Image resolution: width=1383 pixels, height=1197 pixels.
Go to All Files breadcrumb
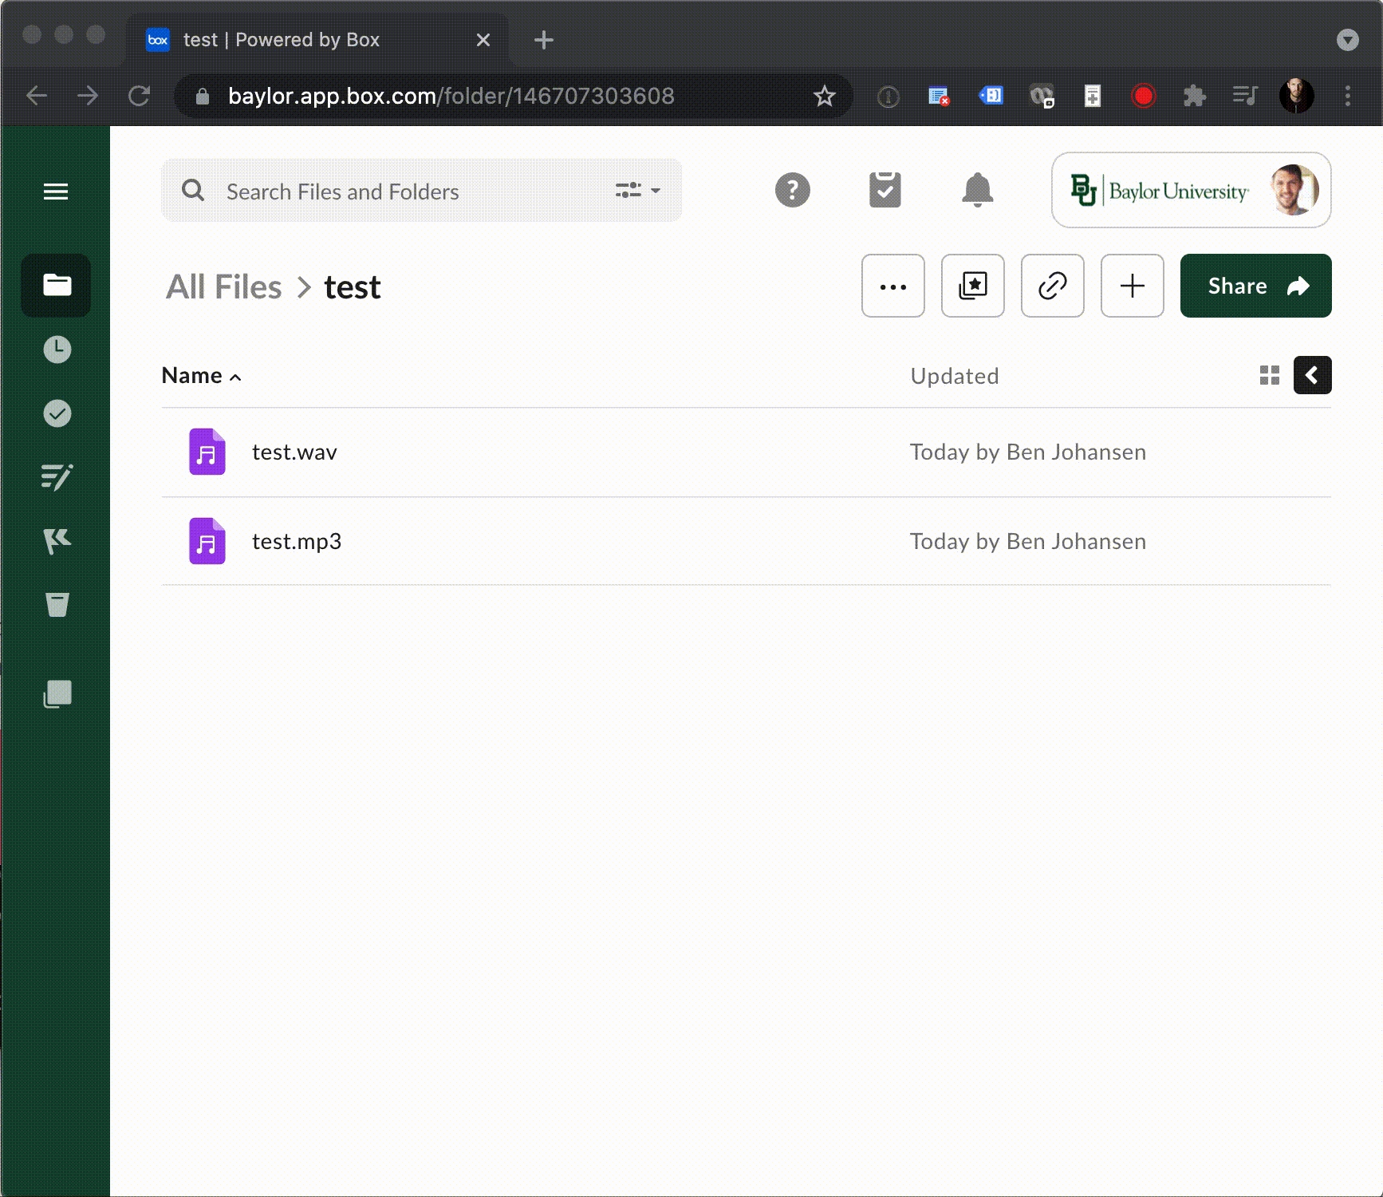click(223, 287)
